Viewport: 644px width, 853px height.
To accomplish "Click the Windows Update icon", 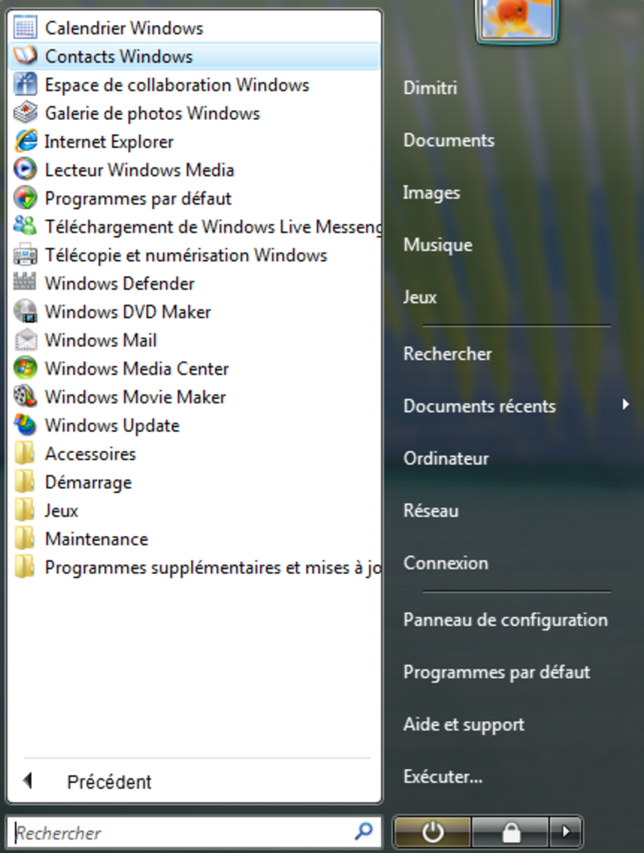I will pyautogui.click(x=25, y=425).
